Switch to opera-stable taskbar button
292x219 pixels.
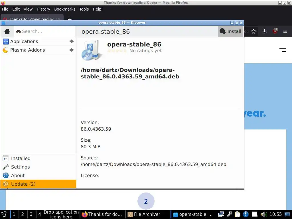pos(193,214)
